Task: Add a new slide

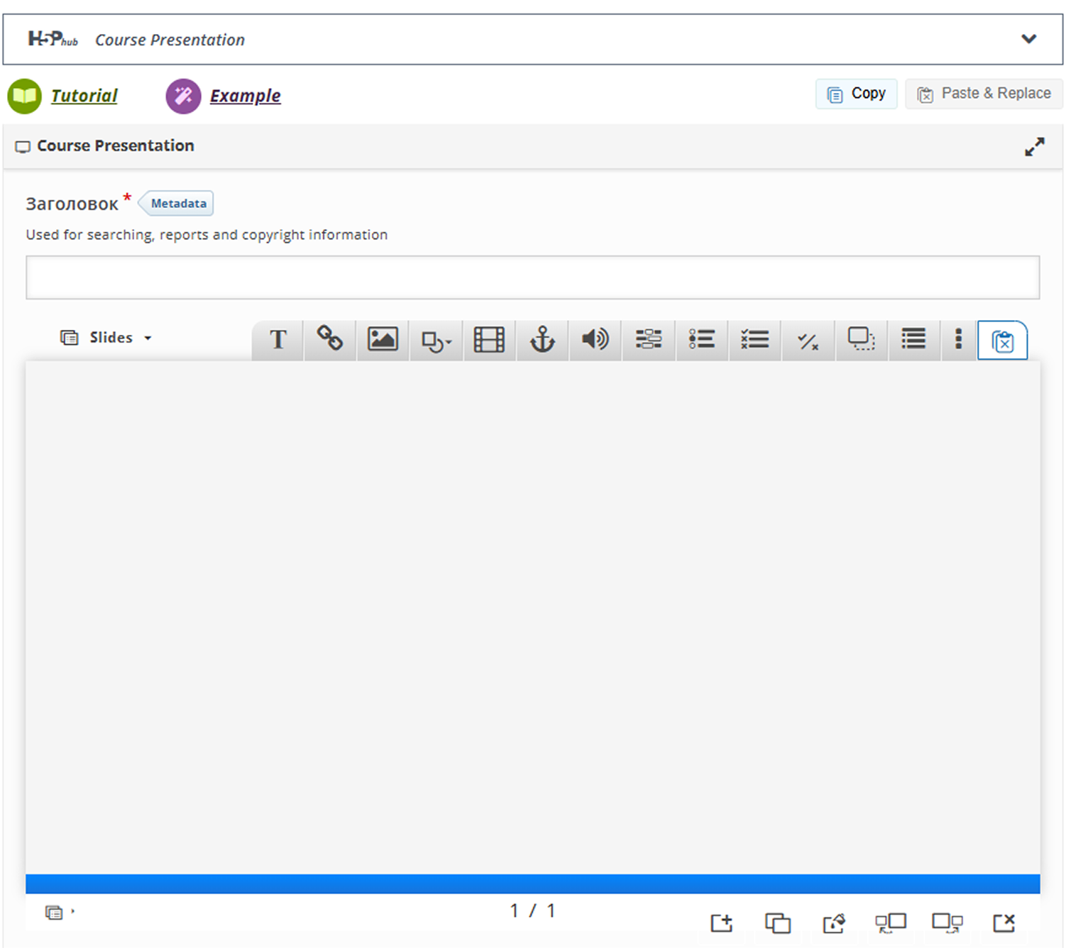Action: pos(722,922)
